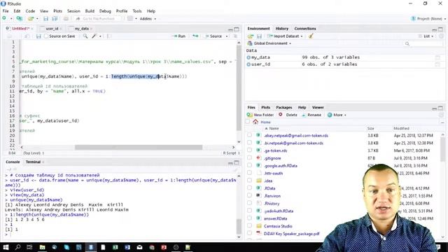Open the Source button dropdown arrow
This screenshot has width=448, height=252.
point(227,36)
